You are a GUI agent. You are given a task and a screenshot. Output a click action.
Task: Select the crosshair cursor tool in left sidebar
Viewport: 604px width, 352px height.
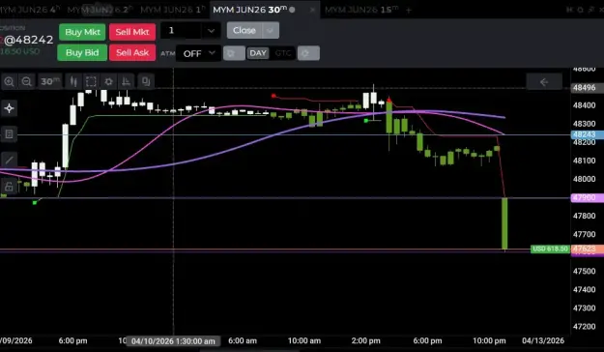pyautogui.click(x=9, y=108)
